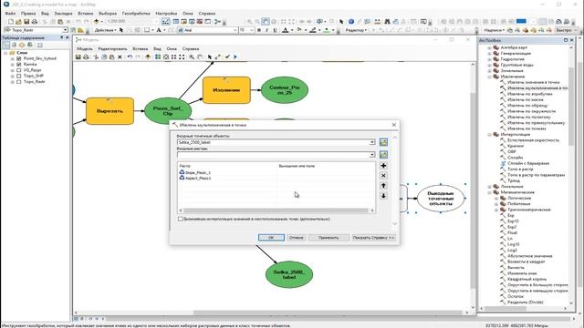Open the Вставка menu in ModelBuilder window

(140, 48)
